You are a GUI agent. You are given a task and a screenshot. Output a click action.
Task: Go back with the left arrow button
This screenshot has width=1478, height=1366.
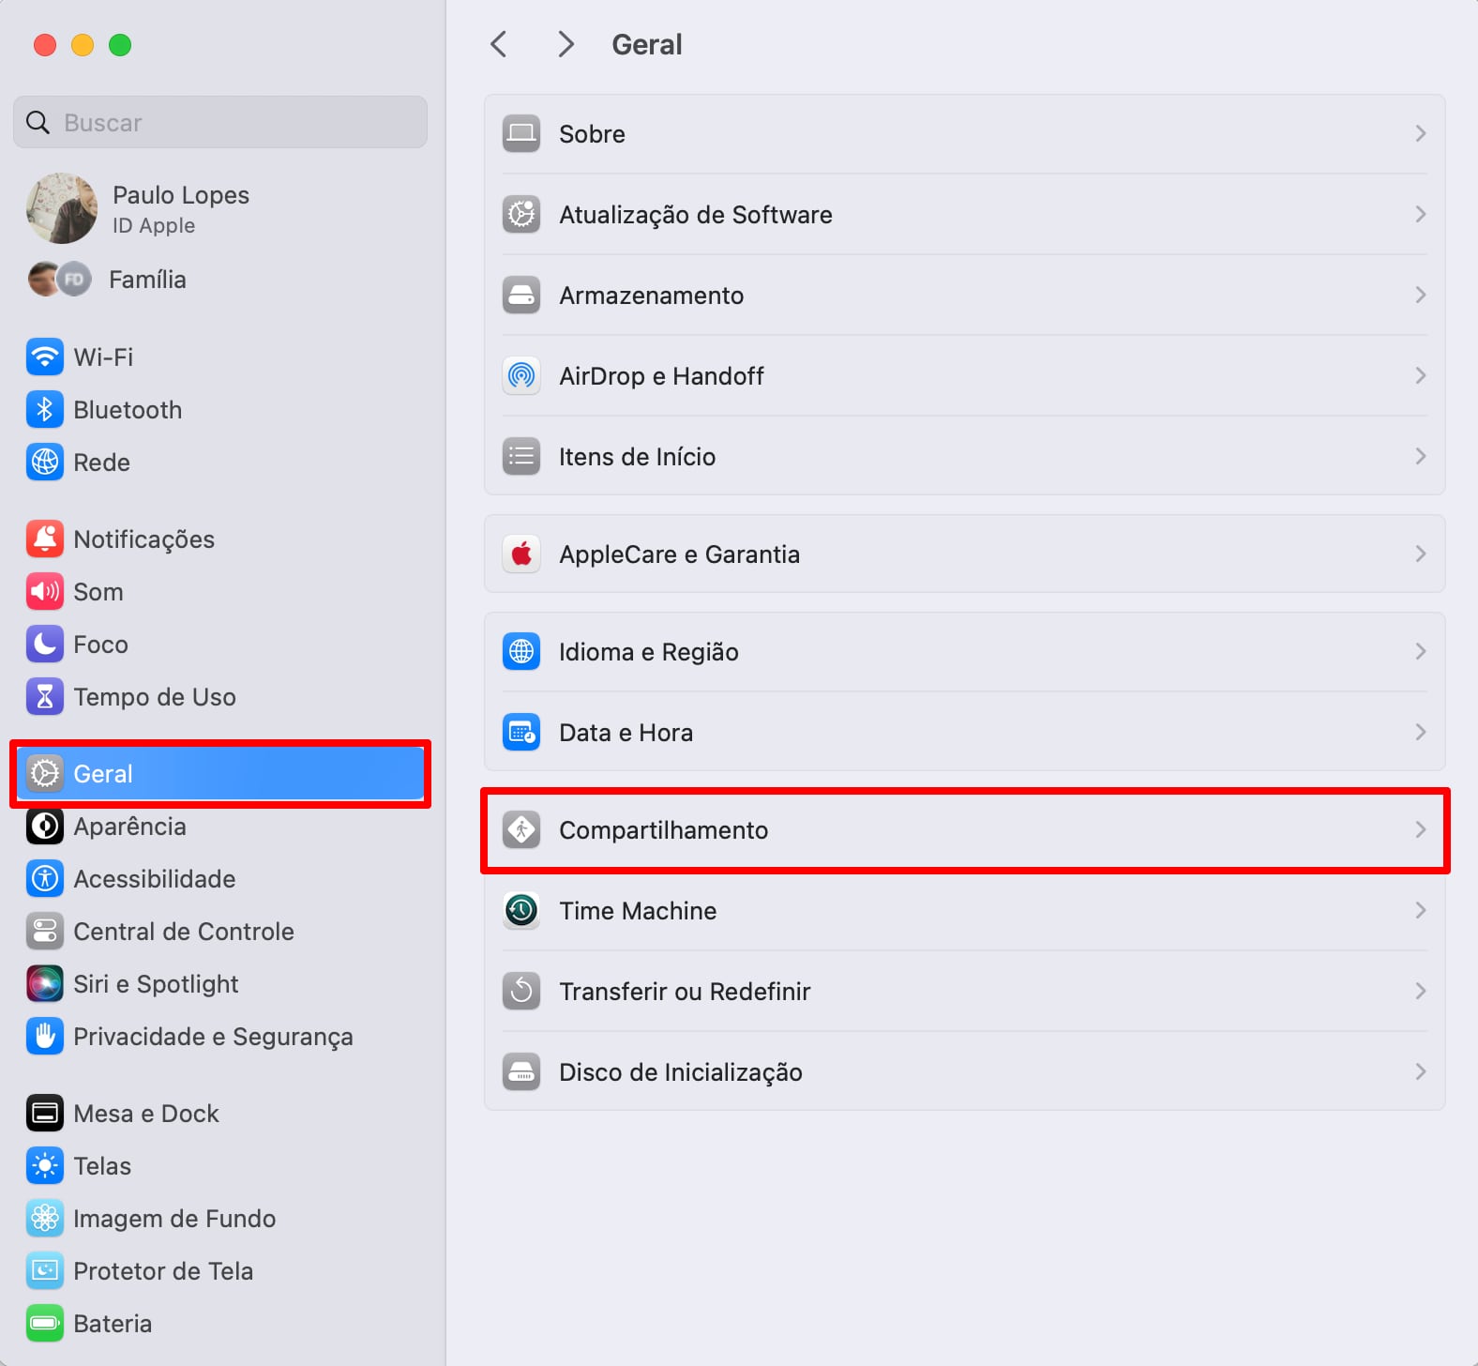click(499, 44)
